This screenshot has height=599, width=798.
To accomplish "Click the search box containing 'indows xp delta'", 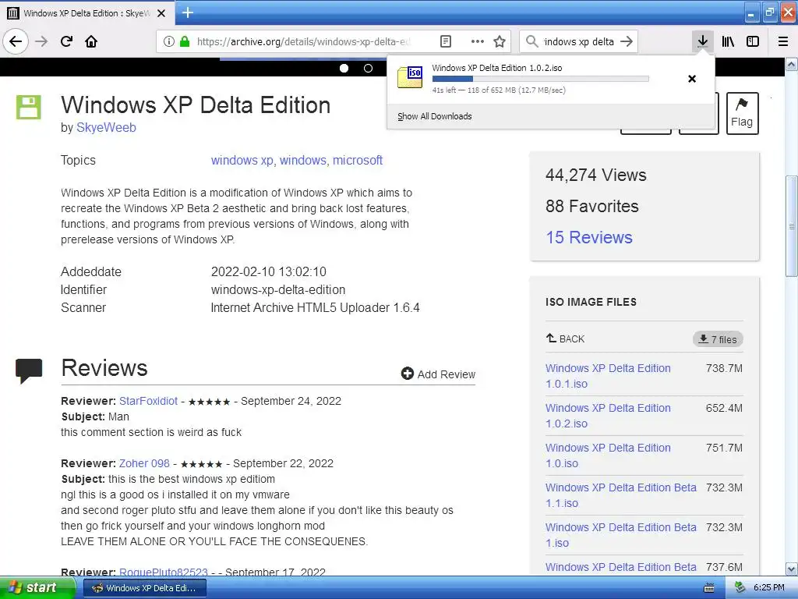I will tap(579, 41).
